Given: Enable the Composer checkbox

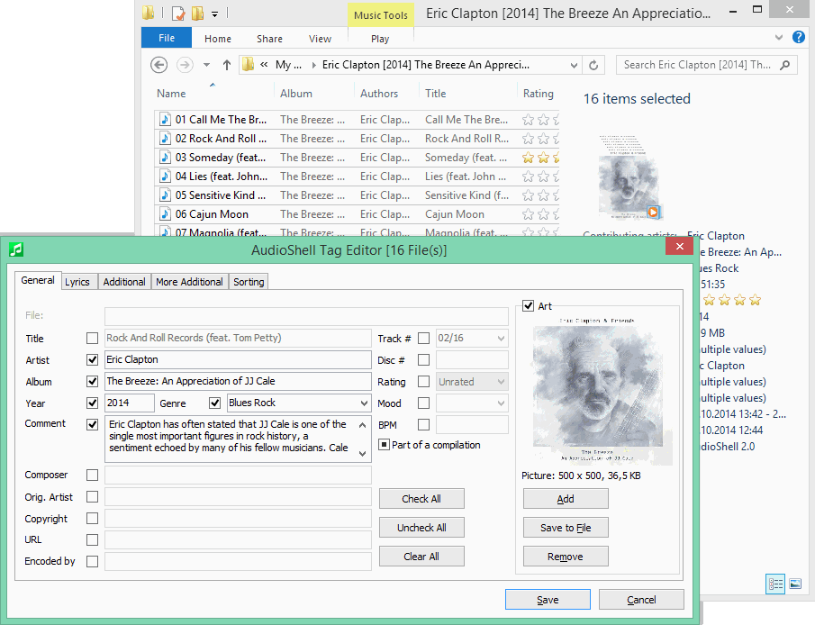Looking at the screenshot, I should 92,475.
